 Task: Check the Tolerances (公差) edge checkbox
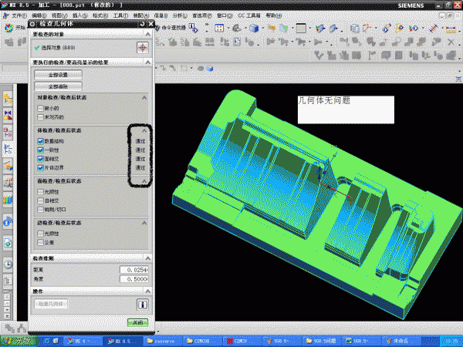click(x=41, y=242)
